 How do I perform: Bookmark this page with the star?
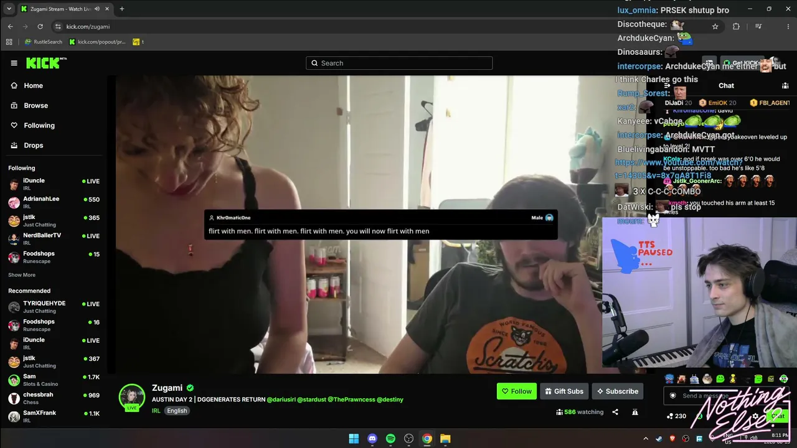[x=715, y=26]
